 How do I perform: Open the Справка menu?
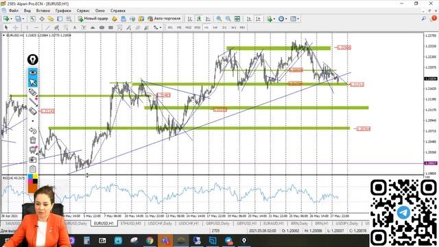pos(117,11)
